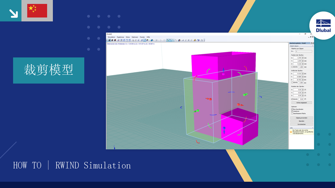Click the white diagonal arrow icon top-left
The height and width of the screenshot is (188, 335).
click(x=13, y=13)
